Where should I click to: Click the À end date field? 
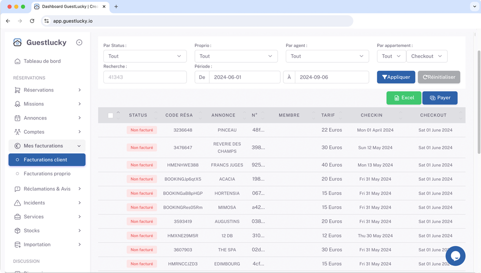coord(331,77)
